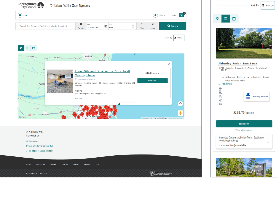Image resolution: width=277 pixels, height=202 pixels.
Task: Switch to calendar view in right panel
Action: coord(234,19)
